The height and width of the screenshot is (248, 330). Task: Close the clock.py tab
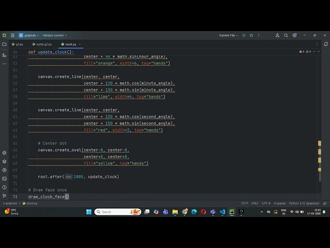click(79, 44)
